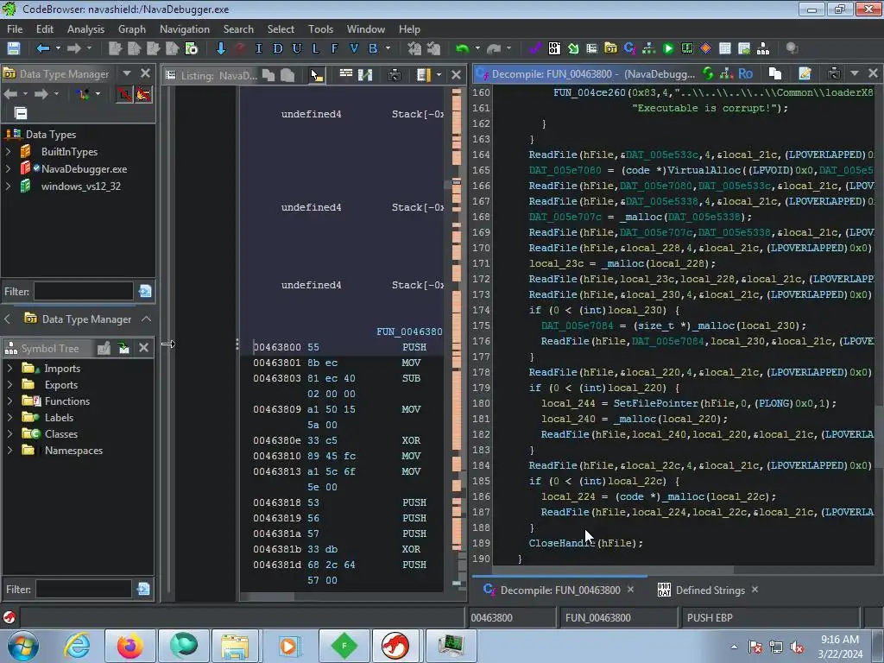Open the Analysis menu
The width and height of the screenshot is (884, 663).
click(85, 29)
